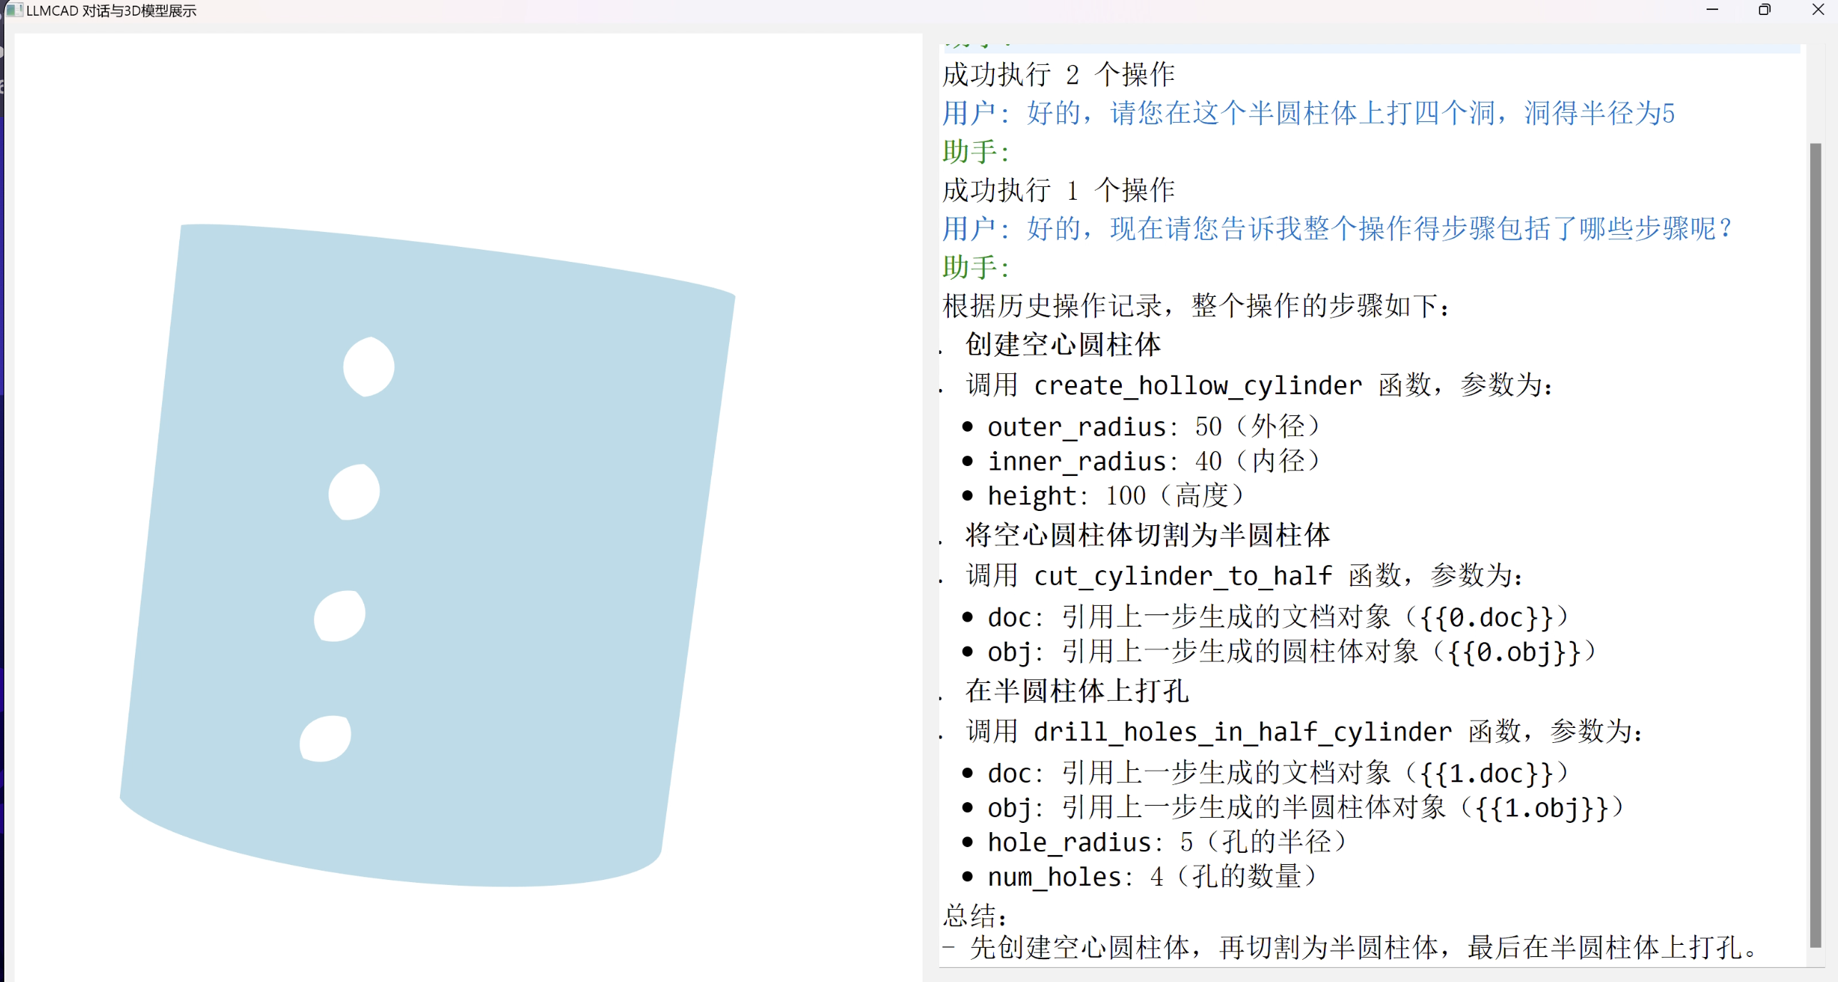The height and width of the screenshot is (982, 1838).
Task: Click the cut_cylinder_to_half function text
Action: coord(1182,576)
